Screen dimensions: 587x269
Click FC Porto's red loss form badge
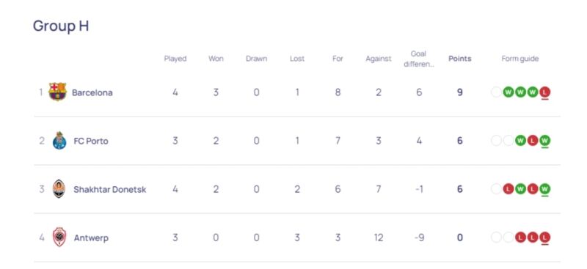click(x=533, y=141)
